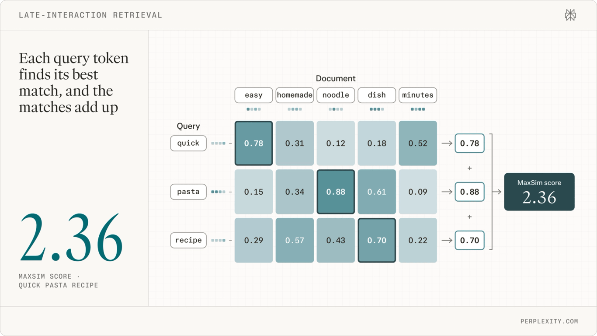Click the highlighted 0.70 matrix cell
Screen dimensions: 597x336
point(377,240)
